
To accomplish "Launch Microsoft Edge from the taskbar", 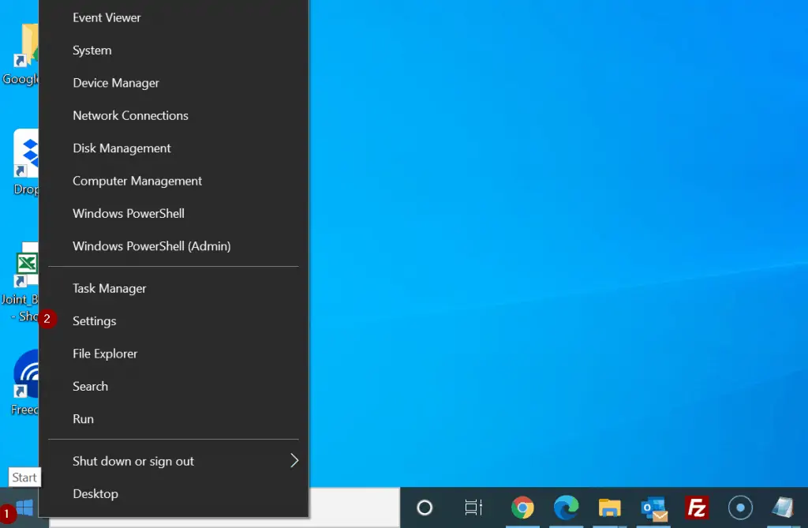I will click(566, 507).
